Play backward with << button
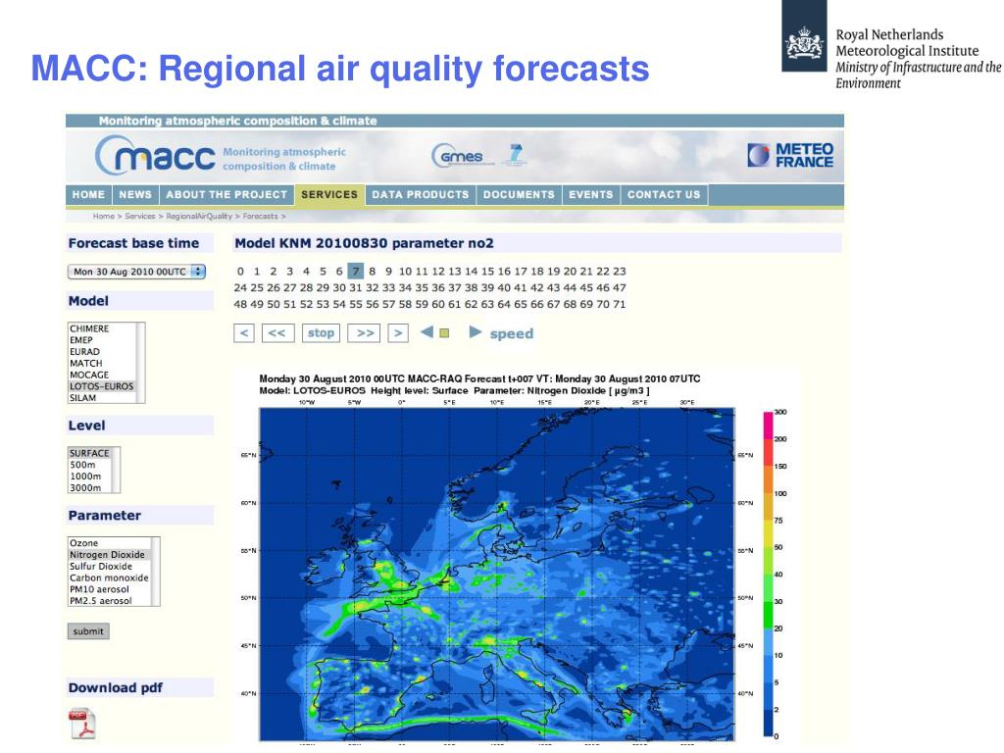Screen dimensions: 1004x753 [277, 333]
